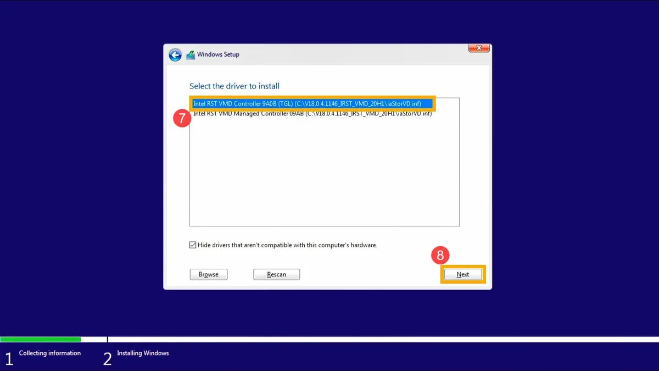Click the Collecting information step label
659x371 pixels.
(x=50, y=353)
